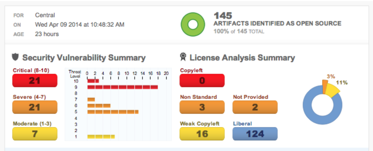Viewport: 373px width, 151px height.
Task: Click the red Copyleft badge showing 0
Action: coord(202,80)
